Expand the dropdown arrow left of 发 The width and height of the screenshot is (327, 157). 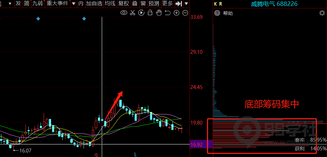[10, 3]
